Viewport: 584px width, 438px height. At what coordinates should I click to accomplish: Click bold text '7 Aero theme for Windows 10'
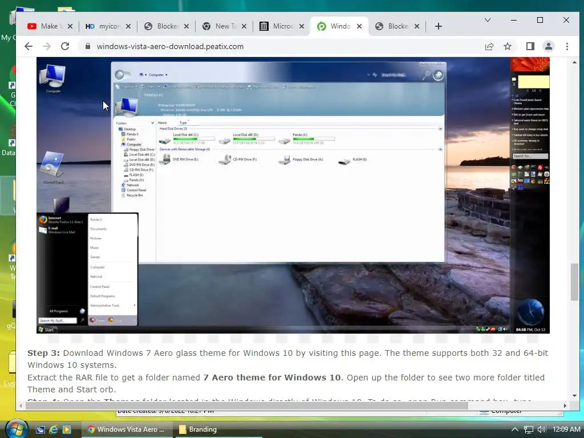tap(272, 378)
